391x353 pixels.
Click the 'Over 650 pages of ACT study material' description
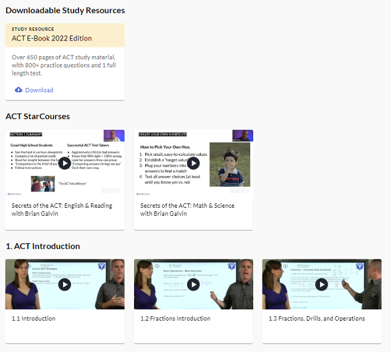click(x=64, y=65)
